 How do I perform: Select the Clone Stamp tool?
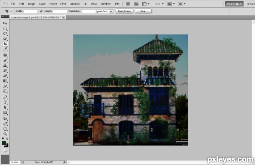(x=5, y=66)
